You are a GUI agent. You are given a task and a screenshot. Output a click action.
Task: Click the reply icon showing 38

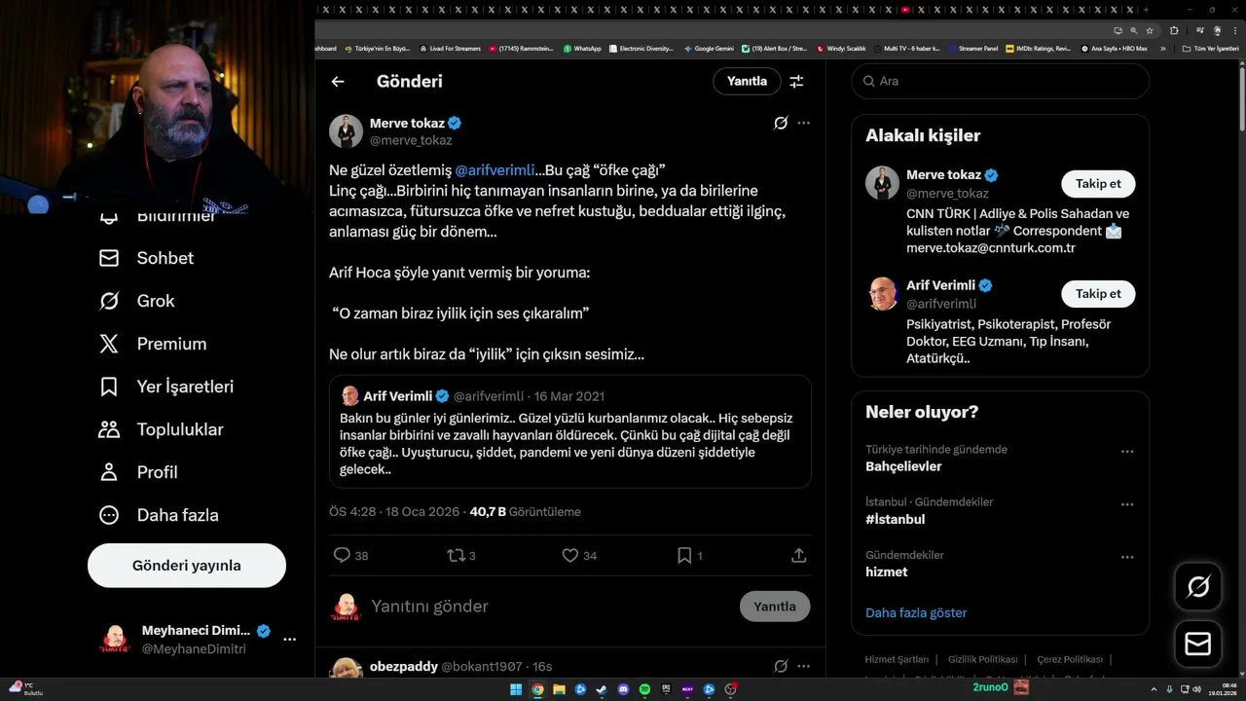tap(342, 555)
